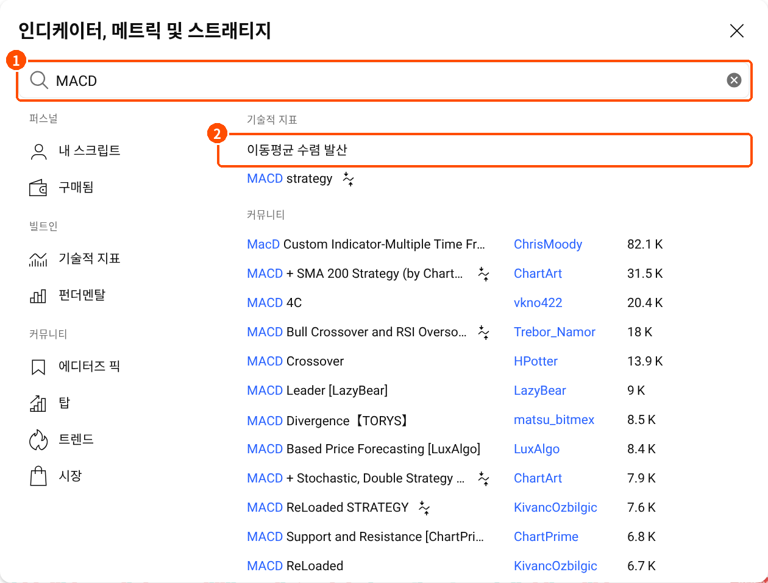Click strategy icon on MACD Bull Crossover row
768x583 pixels.
[x=483, y=333]
